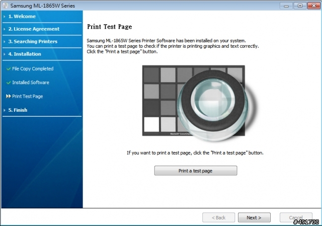Viewport: 322px width, 226px height.
Task: Proceed with the Next > button
Action: pos(254,217)
